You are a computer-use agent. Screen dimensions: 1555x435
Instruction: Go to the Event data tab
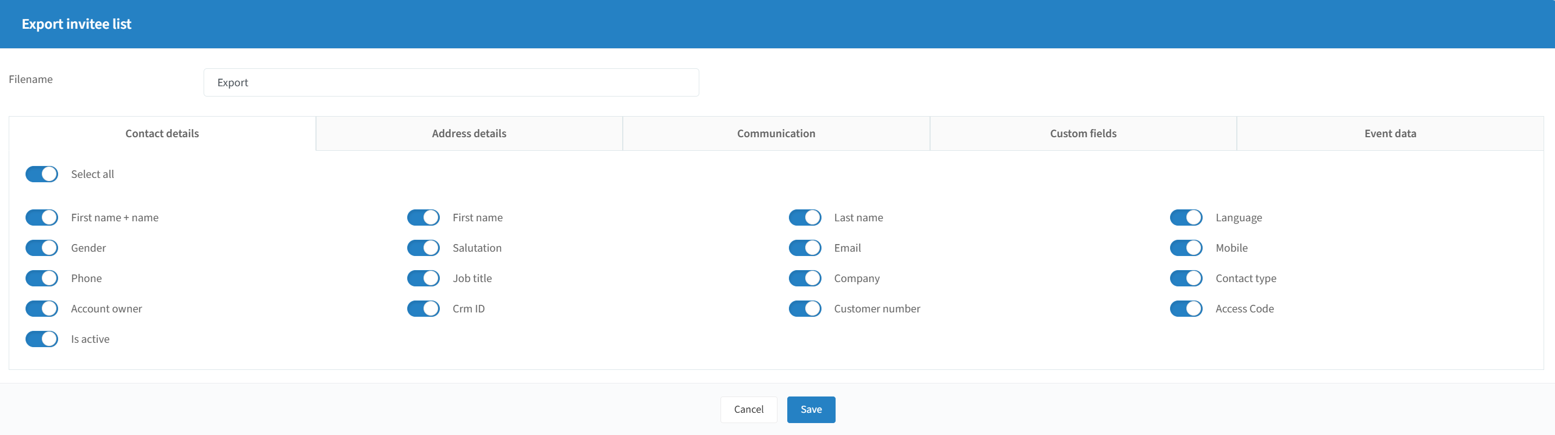tap(1389, 133)
